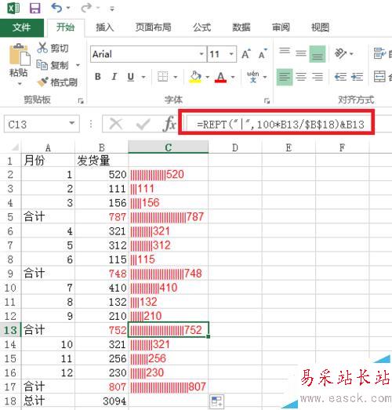Image resolution: width=392 pixels, height=410 pixels.
Task: Switch to the Formulas (公式) tab
Action: tap(202, 27)
